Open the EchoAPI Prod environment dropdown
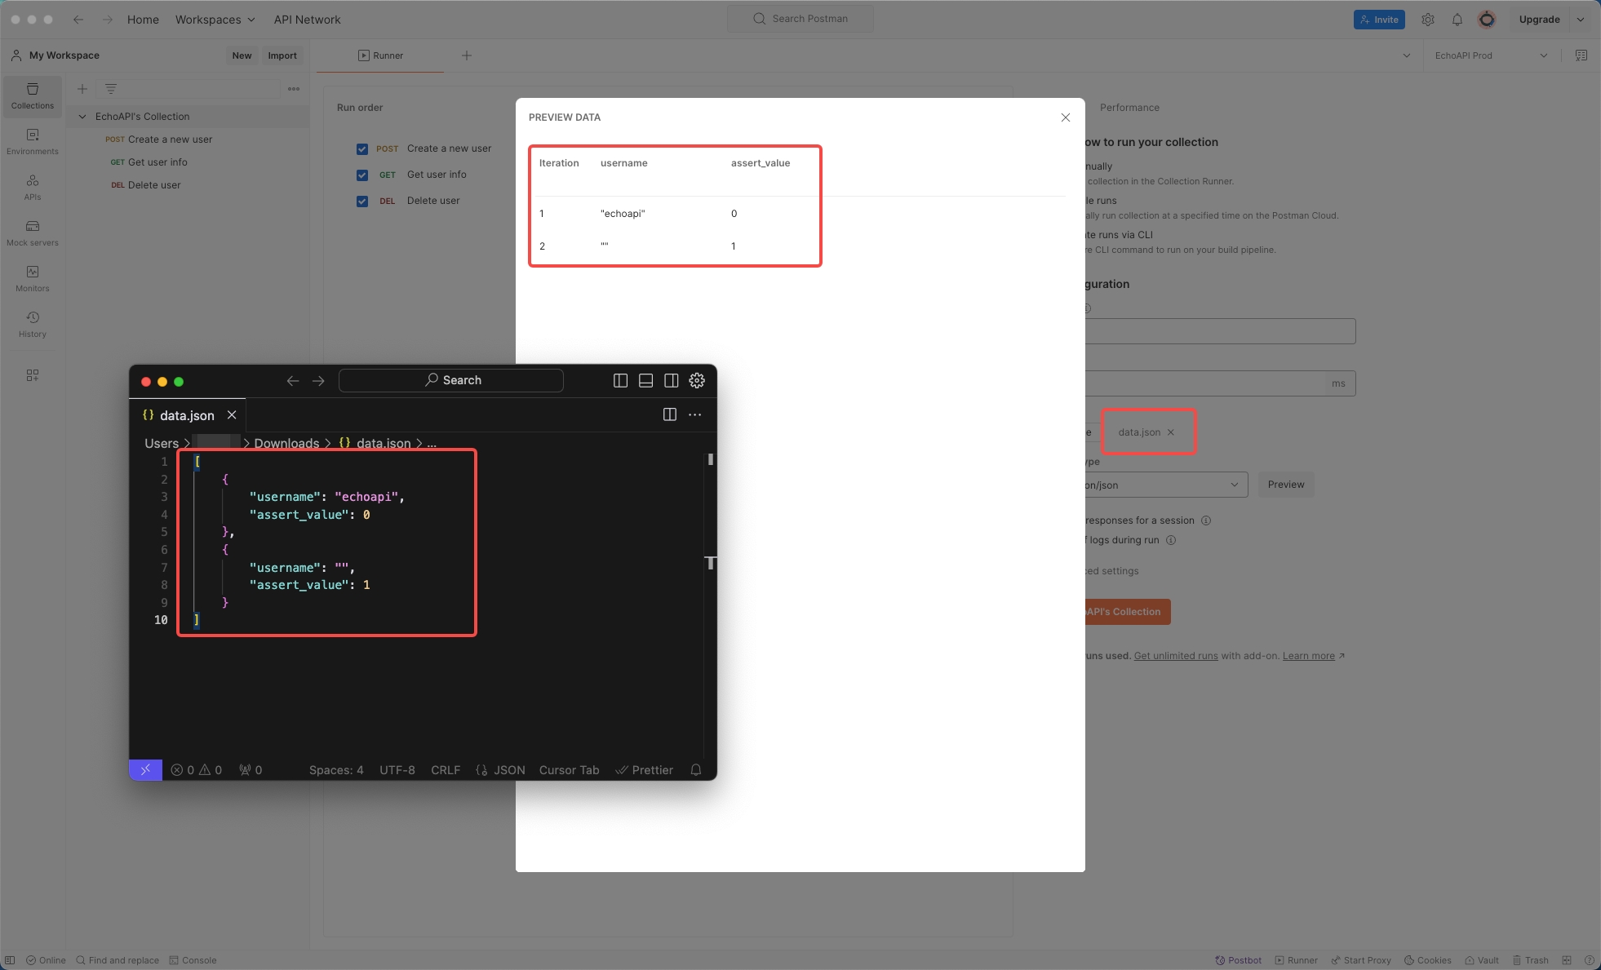Viewport: 1601px width, 970px height. coord(1492,55)
